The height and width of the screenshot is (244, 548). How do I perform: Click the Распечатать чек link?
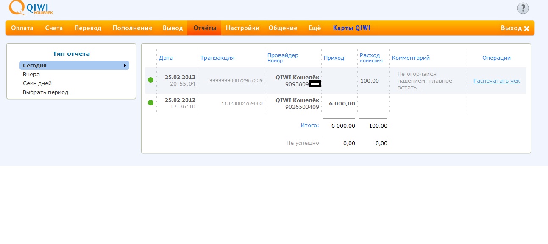point(497,80)
